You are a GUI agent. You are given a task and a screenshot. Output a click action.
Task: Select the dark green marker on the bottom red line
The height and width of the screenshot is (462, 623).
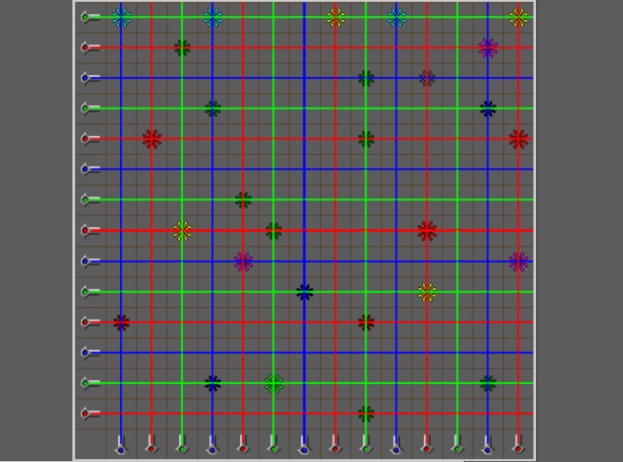pyautogui.click(x=366, y=414)
